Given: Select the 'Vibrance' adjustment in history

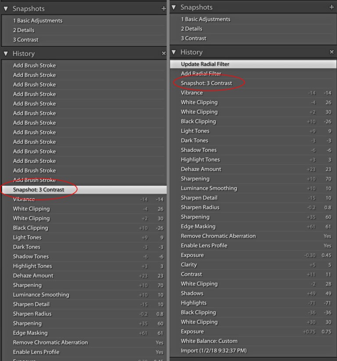Looking at the screenshot, I should (x=192, y=93).
